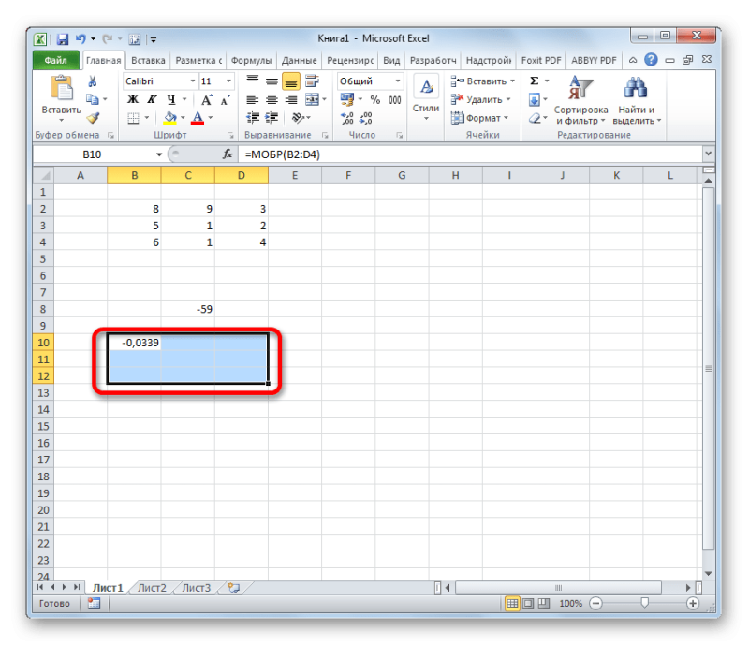Open Find and Select binoculars
749x646 pixels.
tap(637, 100)
